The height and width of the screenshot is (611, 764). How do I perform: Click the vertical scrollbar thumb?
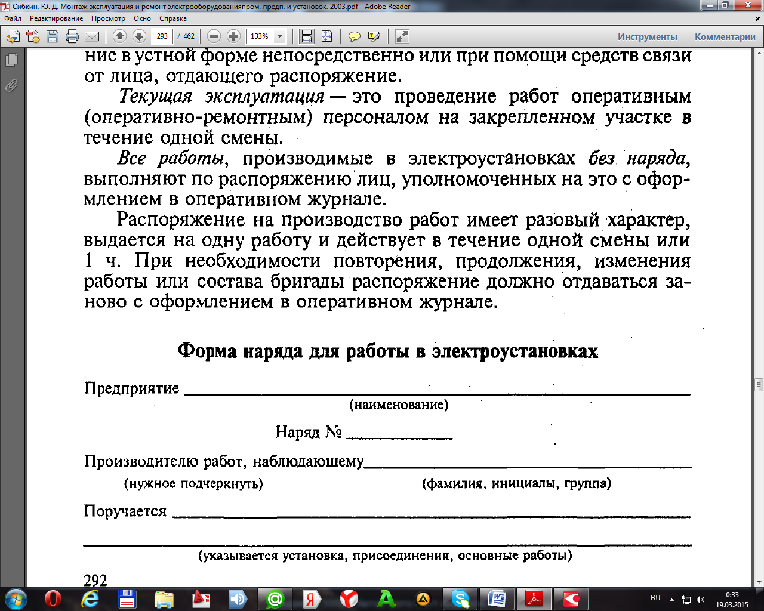(x=759, y=384)
